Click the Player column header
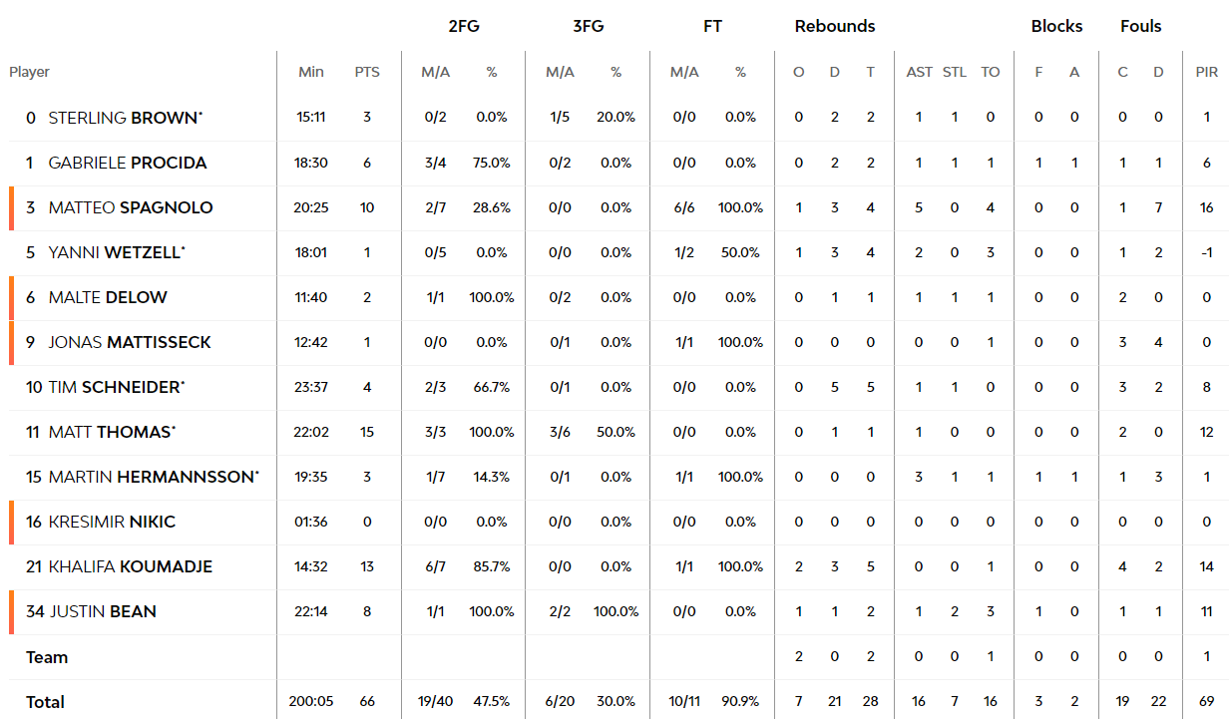The image size is (1229, 719). click(29, 72)
